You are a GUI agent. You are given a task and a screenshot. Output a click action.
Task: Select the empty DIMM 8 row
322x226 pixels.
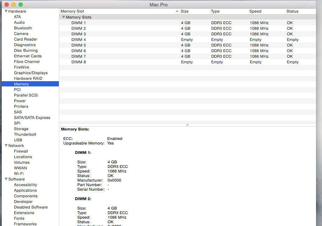187,62
